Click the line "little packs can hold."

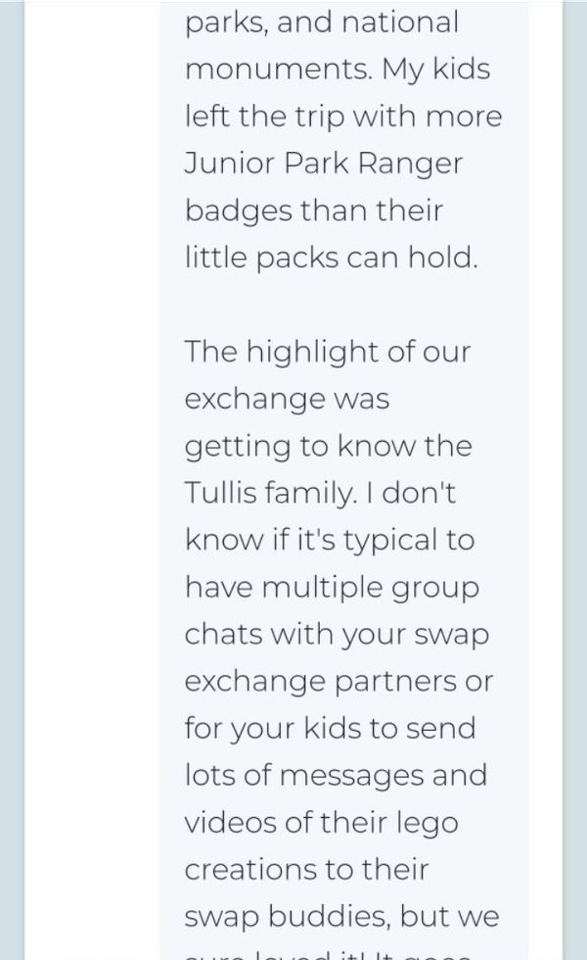[x=331, y=257]
